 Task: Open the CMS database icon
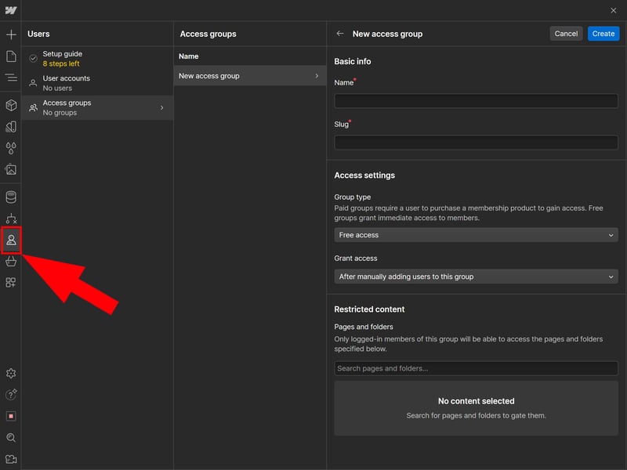(11, 197)
